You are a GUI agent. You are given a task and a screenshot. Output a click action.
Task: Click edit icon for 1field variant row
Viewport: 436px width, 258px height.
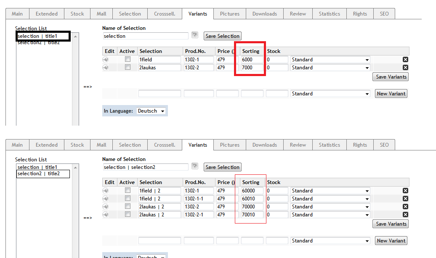pyautogui.click(x=106, y=60)
